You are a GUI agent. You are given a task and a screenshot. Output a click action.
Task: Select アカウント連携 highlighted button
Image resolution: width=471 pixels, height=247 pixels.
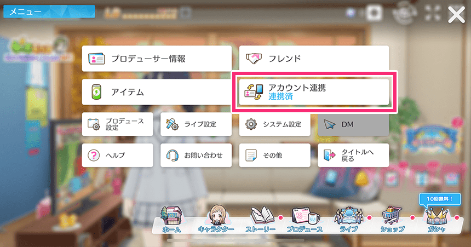pos(314,92)
